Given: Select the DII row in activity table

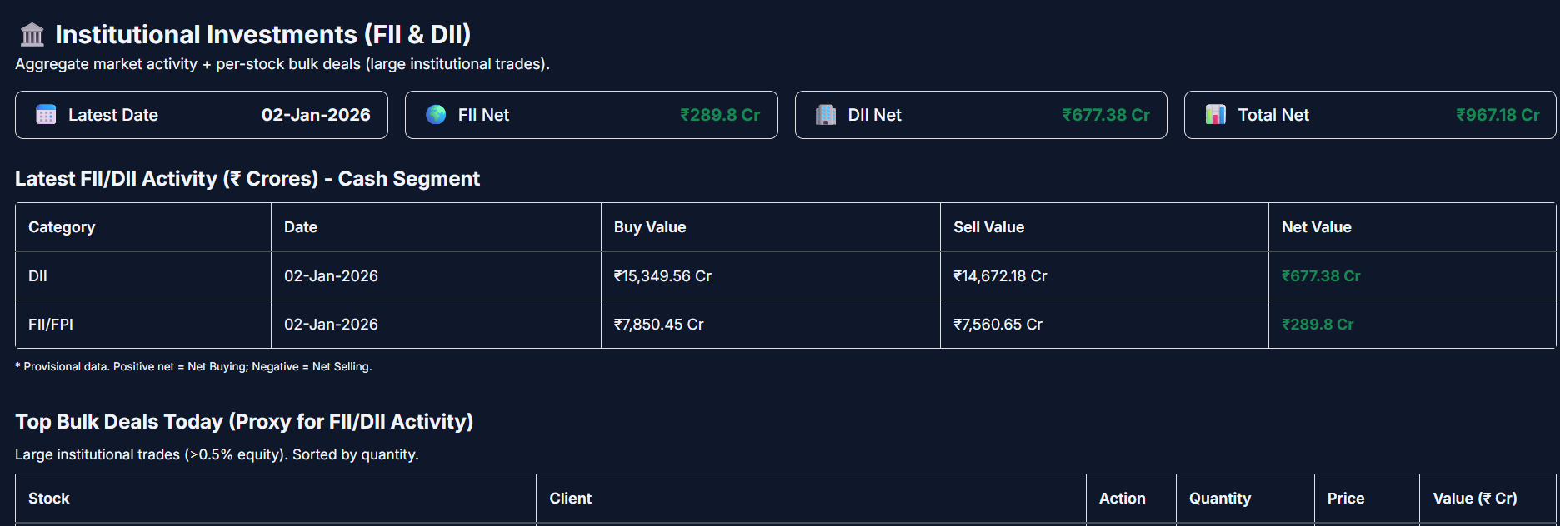Looking at the screenshot, I should (37, 276).
